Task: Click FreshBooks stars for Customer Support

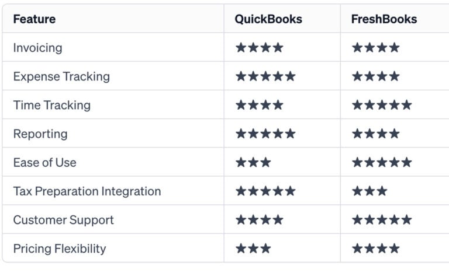Action: (x=382, y=220)
